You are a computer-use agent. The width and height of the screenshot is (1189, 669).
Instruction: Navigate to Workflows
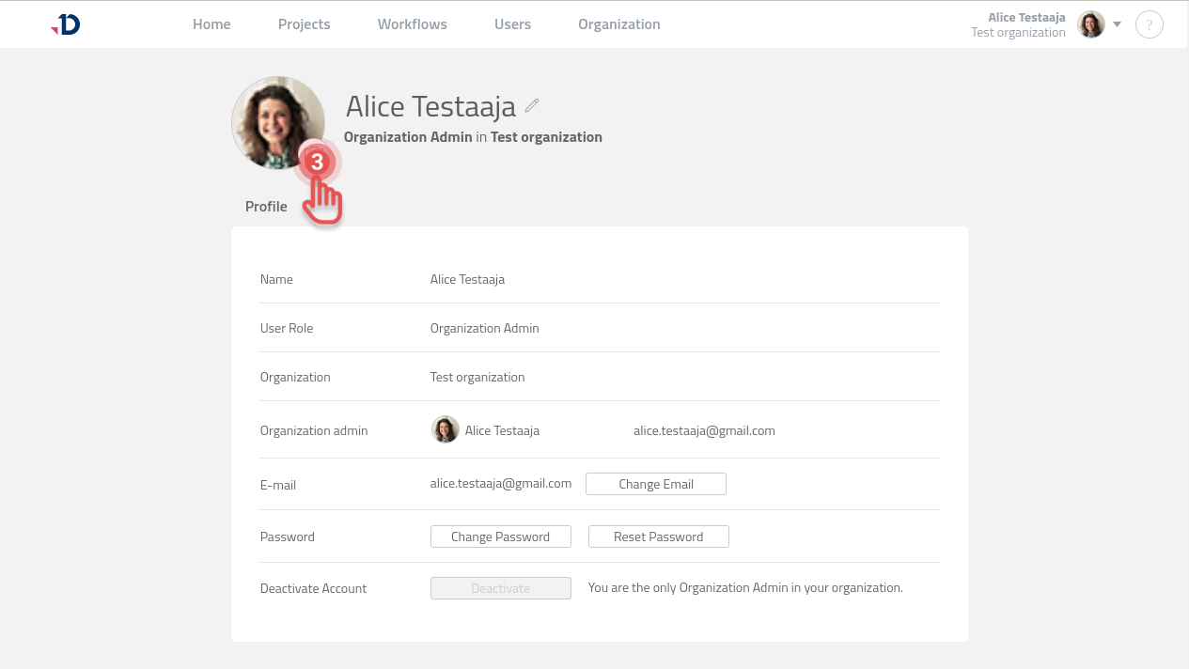(x=412, y=24)
